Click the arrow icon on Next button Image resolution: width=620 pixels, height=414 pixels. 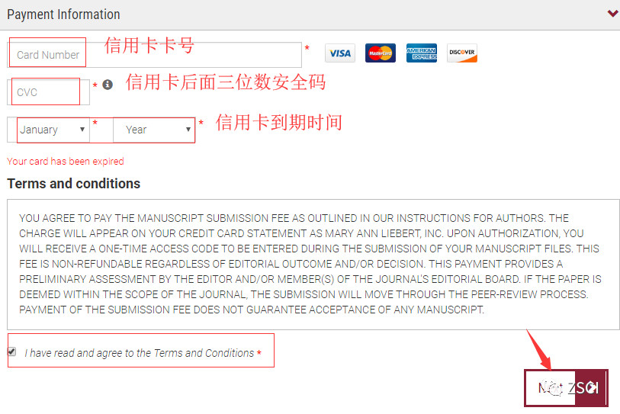tap(592, 387)
